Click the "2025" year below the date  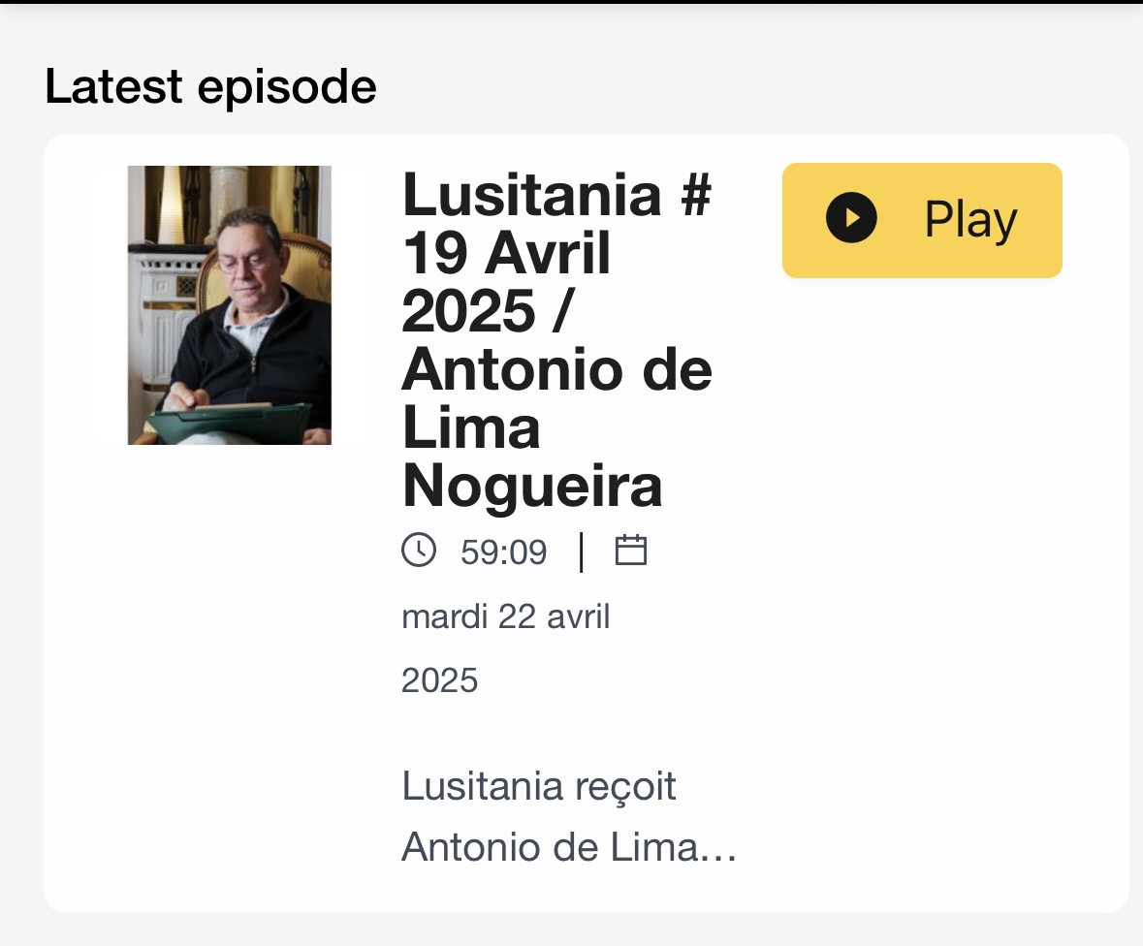(x=439, y=680)
